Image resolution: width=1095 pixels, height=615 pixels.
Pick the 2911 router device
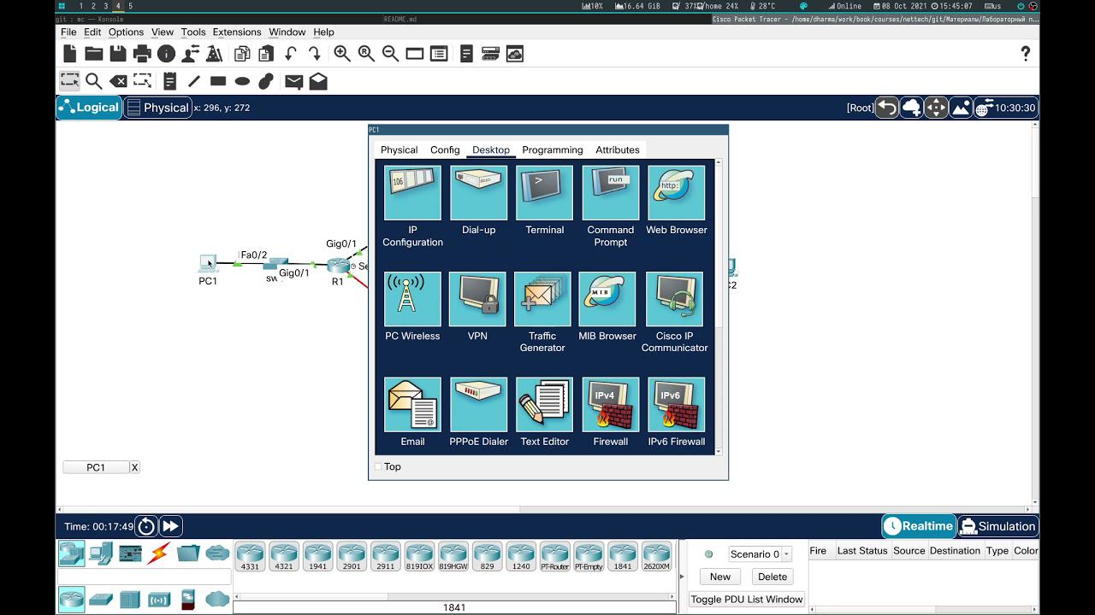pos(385,556)
